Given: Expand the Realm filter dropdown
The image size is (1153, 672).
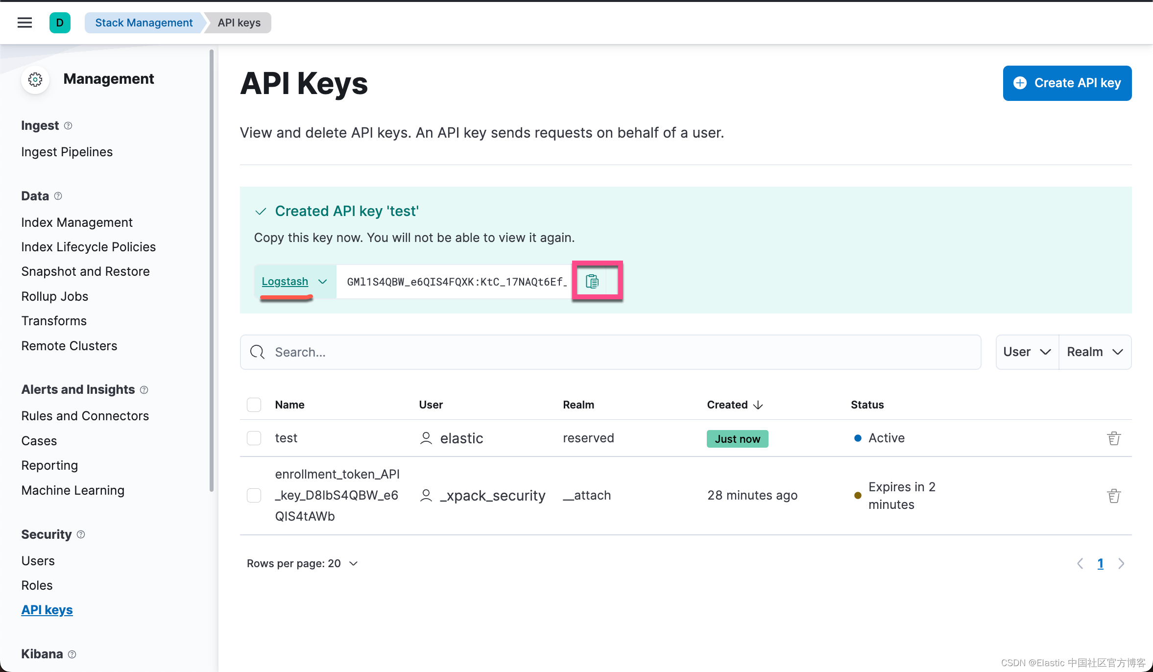Looking at the screenshot, I should click(x=1095, y=352).
